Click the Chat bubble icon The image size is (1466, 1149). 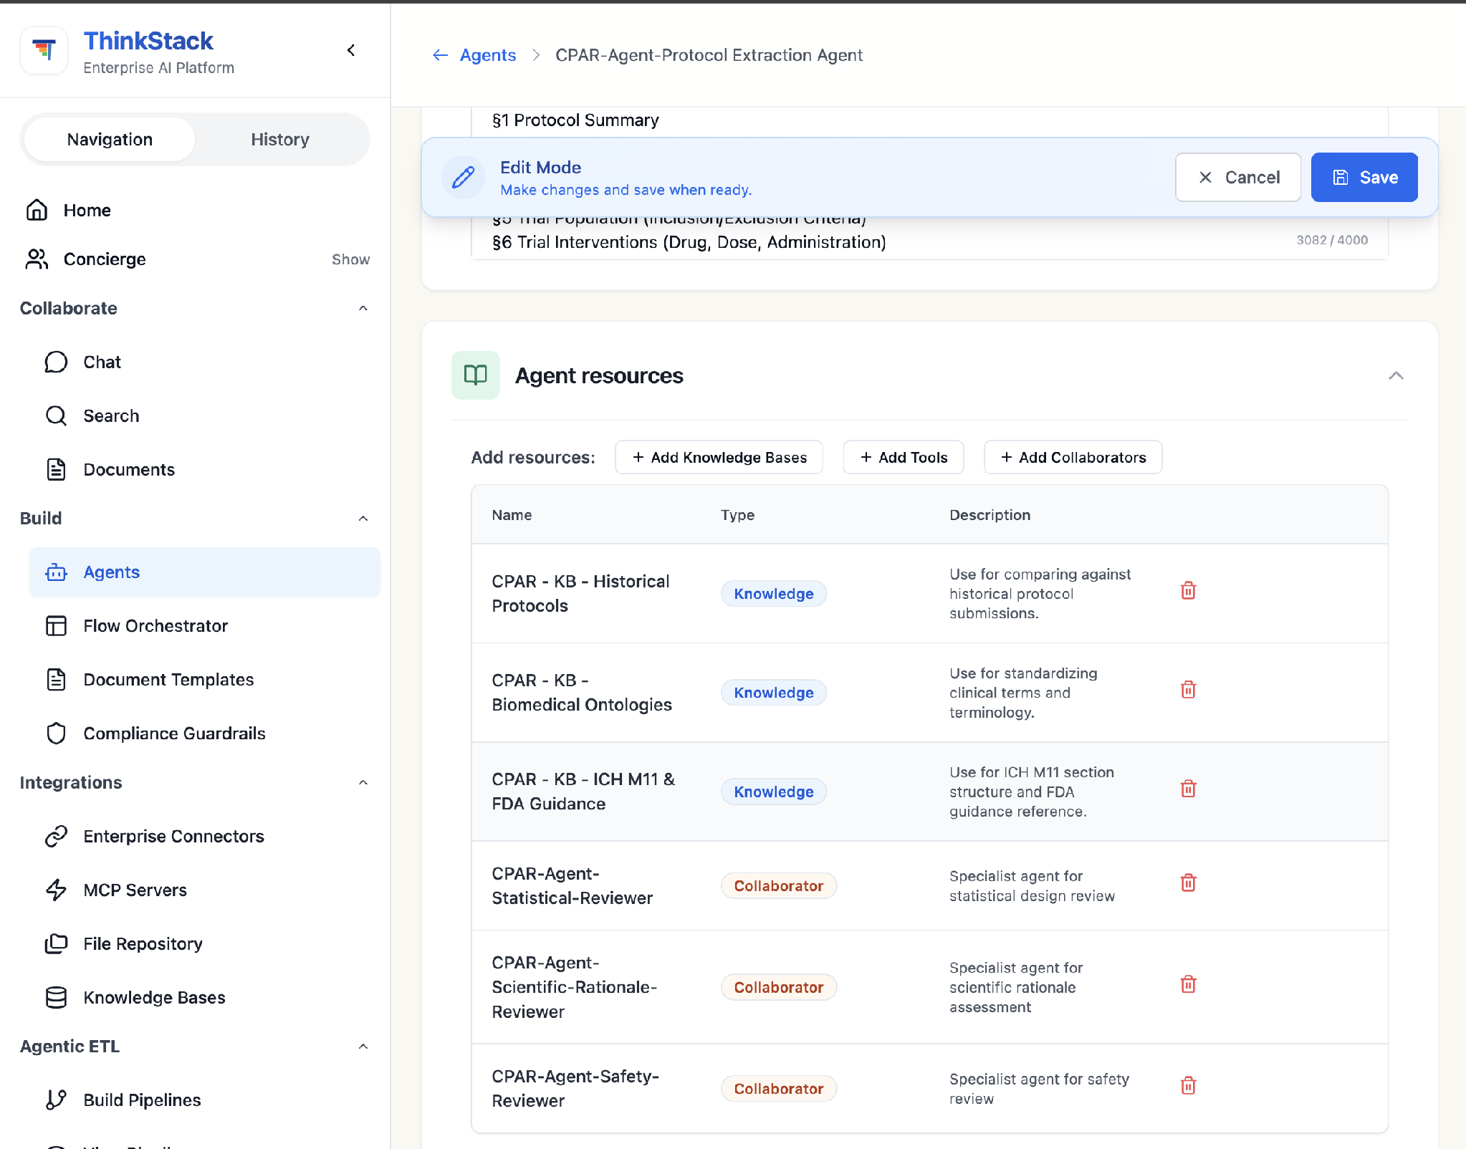coord(56,362)
